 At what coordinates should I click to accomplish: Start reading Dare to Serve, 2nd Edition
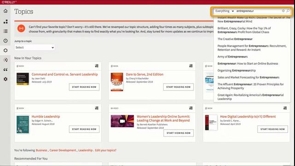pyautogui.click(x=178, y=87)
